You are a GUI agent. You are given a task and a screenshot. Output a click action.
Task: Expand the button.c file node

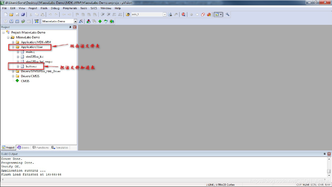click(x=18, y=66)
